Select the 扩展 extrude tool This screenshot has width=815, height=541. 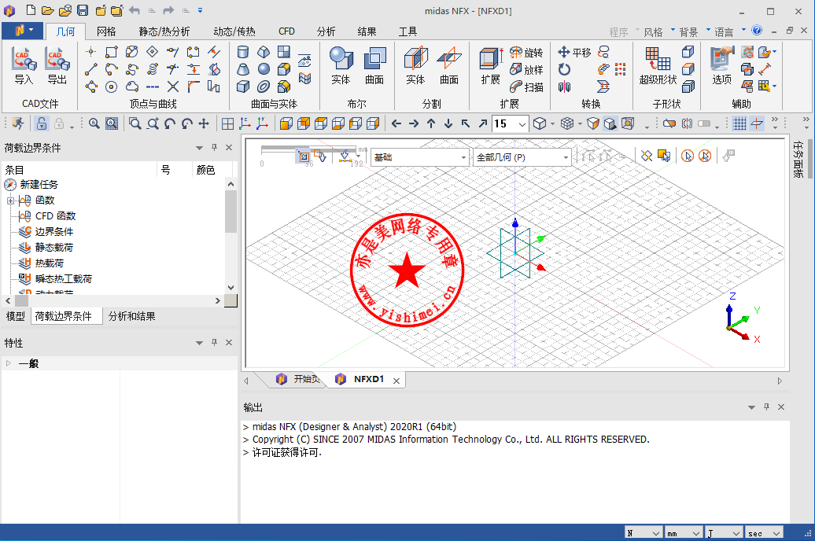[x=490, y=65]
